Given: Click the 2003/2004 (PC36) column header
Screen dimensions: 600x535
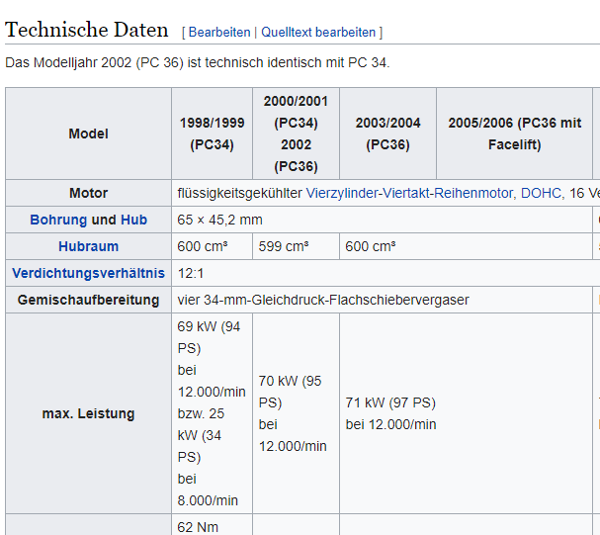Looking at the screenshot, I should point(387,134).
